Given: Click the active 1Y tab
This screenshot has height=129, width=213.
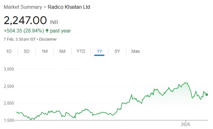Looking at the screenshot, I should (99, 51).
